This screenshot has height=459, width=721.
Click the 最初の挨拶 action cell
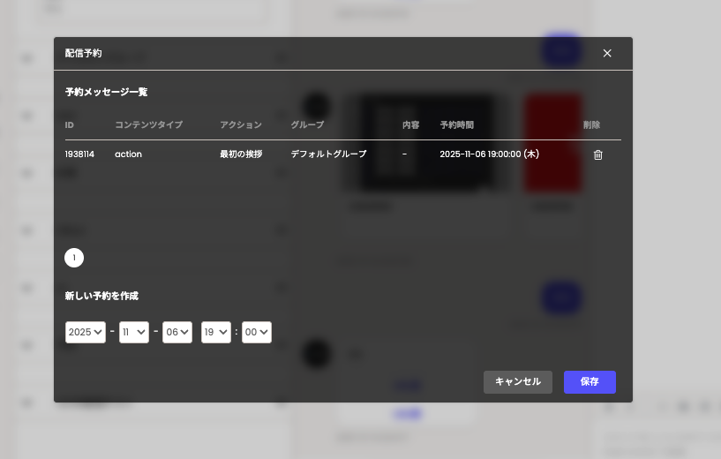tap(241, 154)
